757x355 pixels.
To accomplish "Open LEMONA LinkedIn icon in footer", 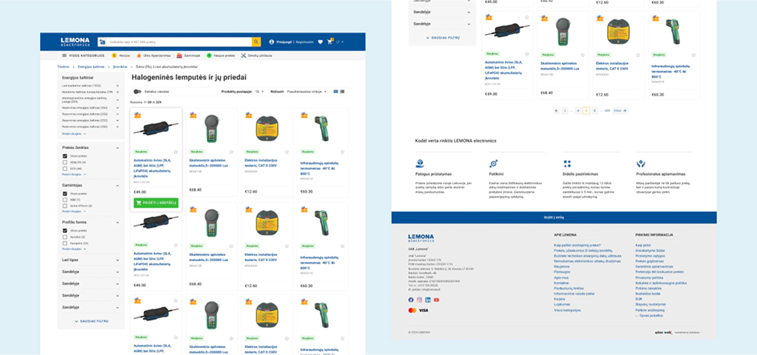I will tap(428, 300).
